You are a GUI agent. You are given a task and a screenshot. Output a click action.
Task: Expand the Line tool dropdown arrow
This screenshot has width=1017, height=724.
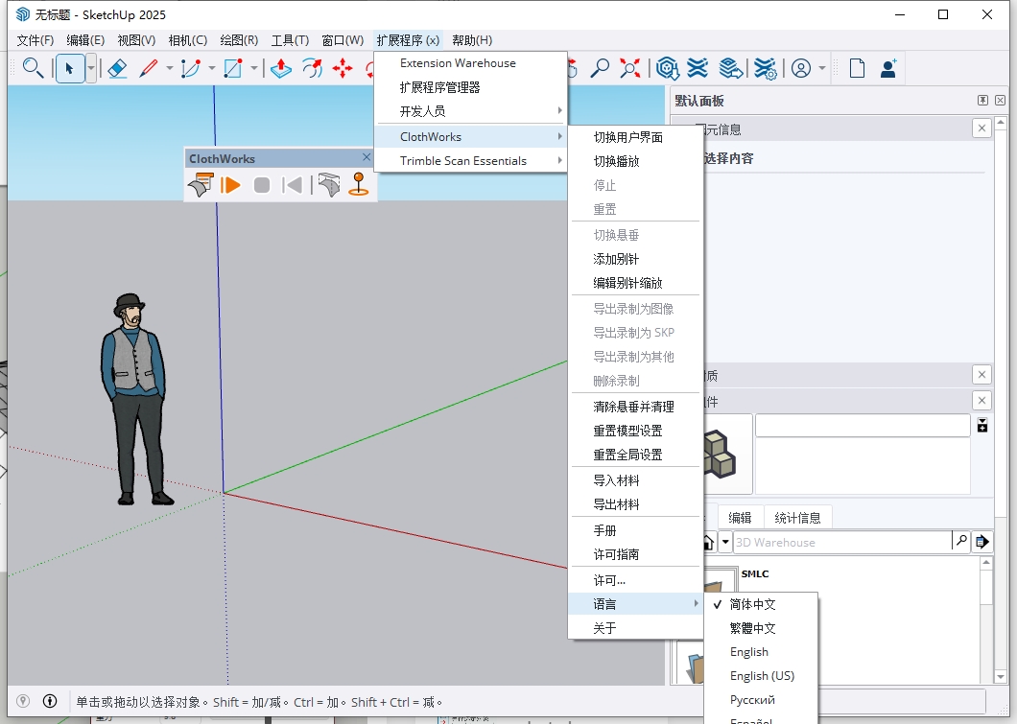coord(169,68)
